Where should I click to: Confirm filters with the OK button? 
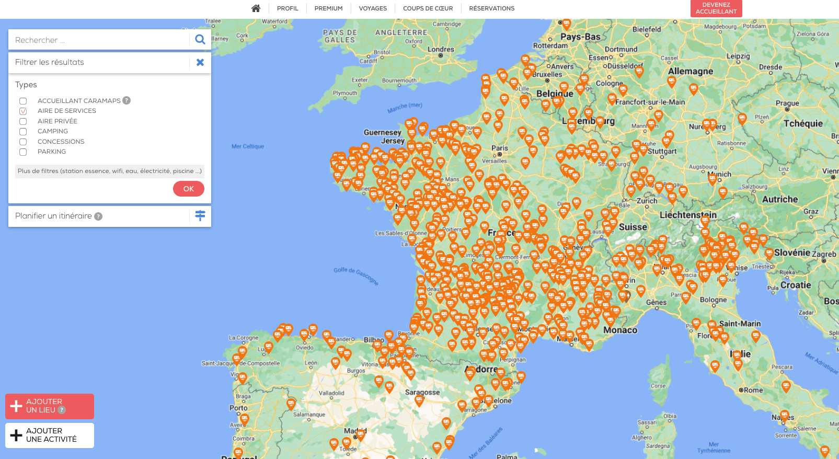pyautogui.click(x=189, y=189)
